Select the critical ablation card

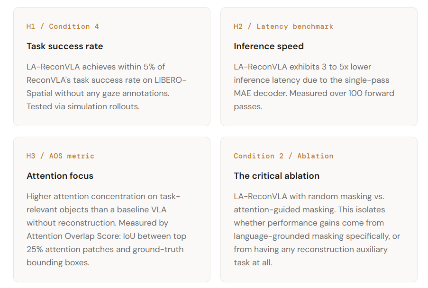[x=319, y=209]
